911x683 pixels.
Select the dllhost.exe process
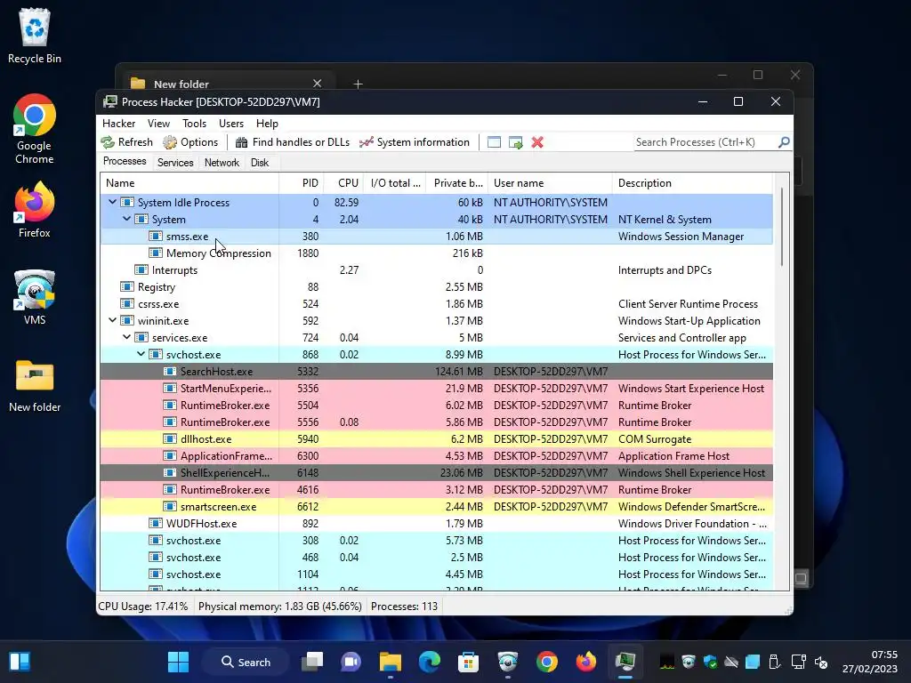pyautogui.click(x=436, y=439)
